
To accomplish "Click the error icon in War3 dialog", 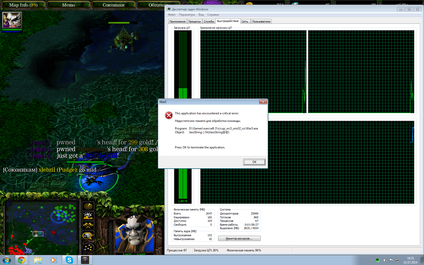I will pyautogui.click(x=169, y=115).
